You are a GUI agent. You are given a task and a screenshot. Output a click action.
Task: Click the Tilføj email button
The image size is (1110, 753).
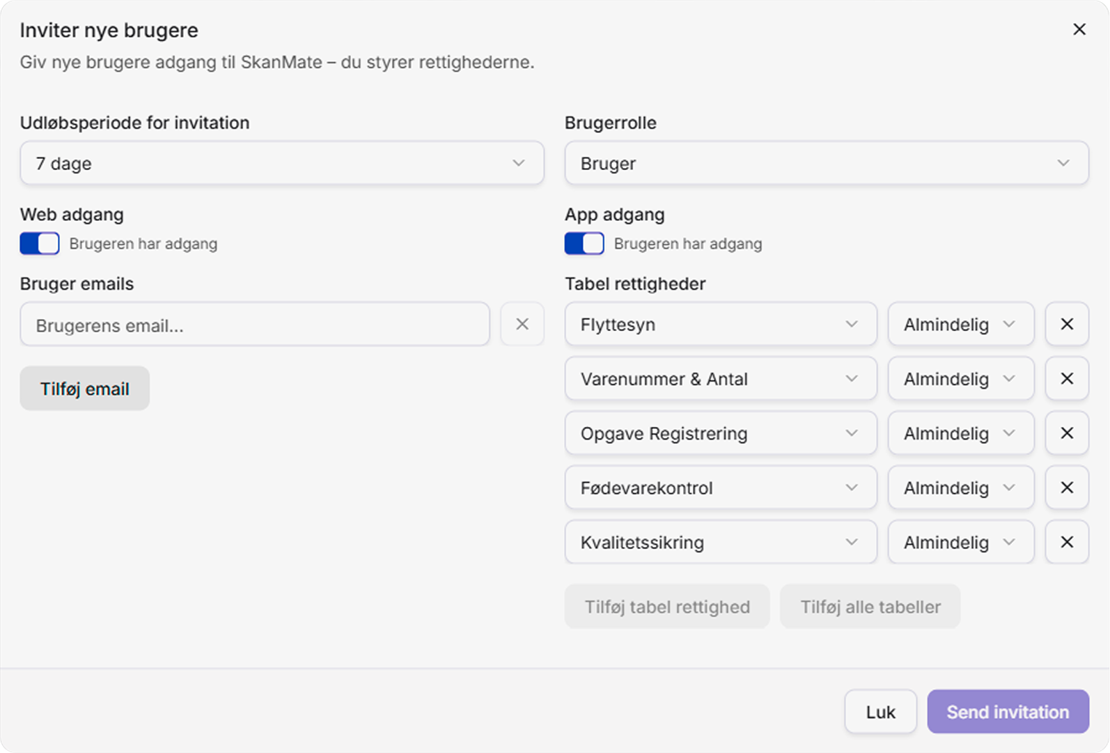(x=84, y=389)
